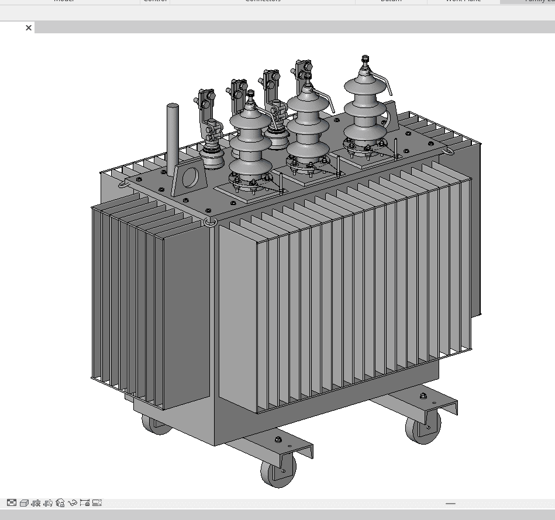
Task: Select the right-side transformer wheel
Action: [x=422, y=429]
